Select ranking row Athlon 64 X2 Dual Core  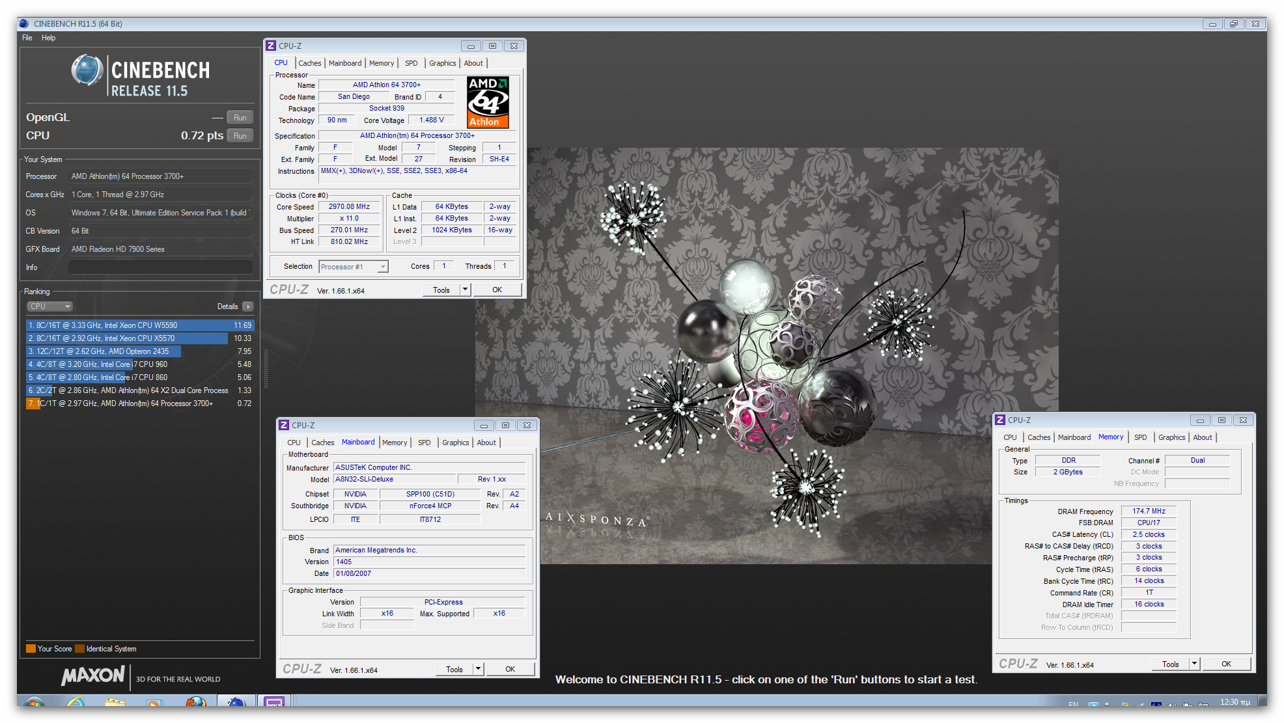(140, 390)
